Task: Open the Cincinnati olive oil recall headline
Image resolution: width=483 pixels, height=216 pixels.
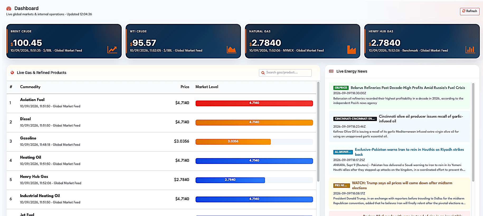Action: point(421,119)
